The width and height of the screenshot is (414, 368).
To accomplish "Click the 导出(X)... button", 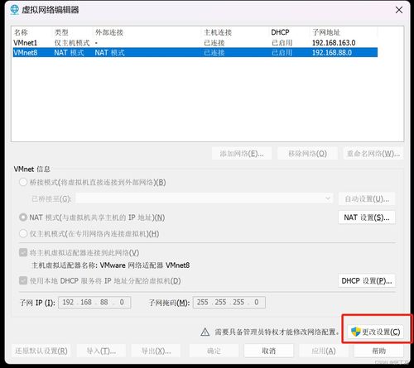I will 156,351.
